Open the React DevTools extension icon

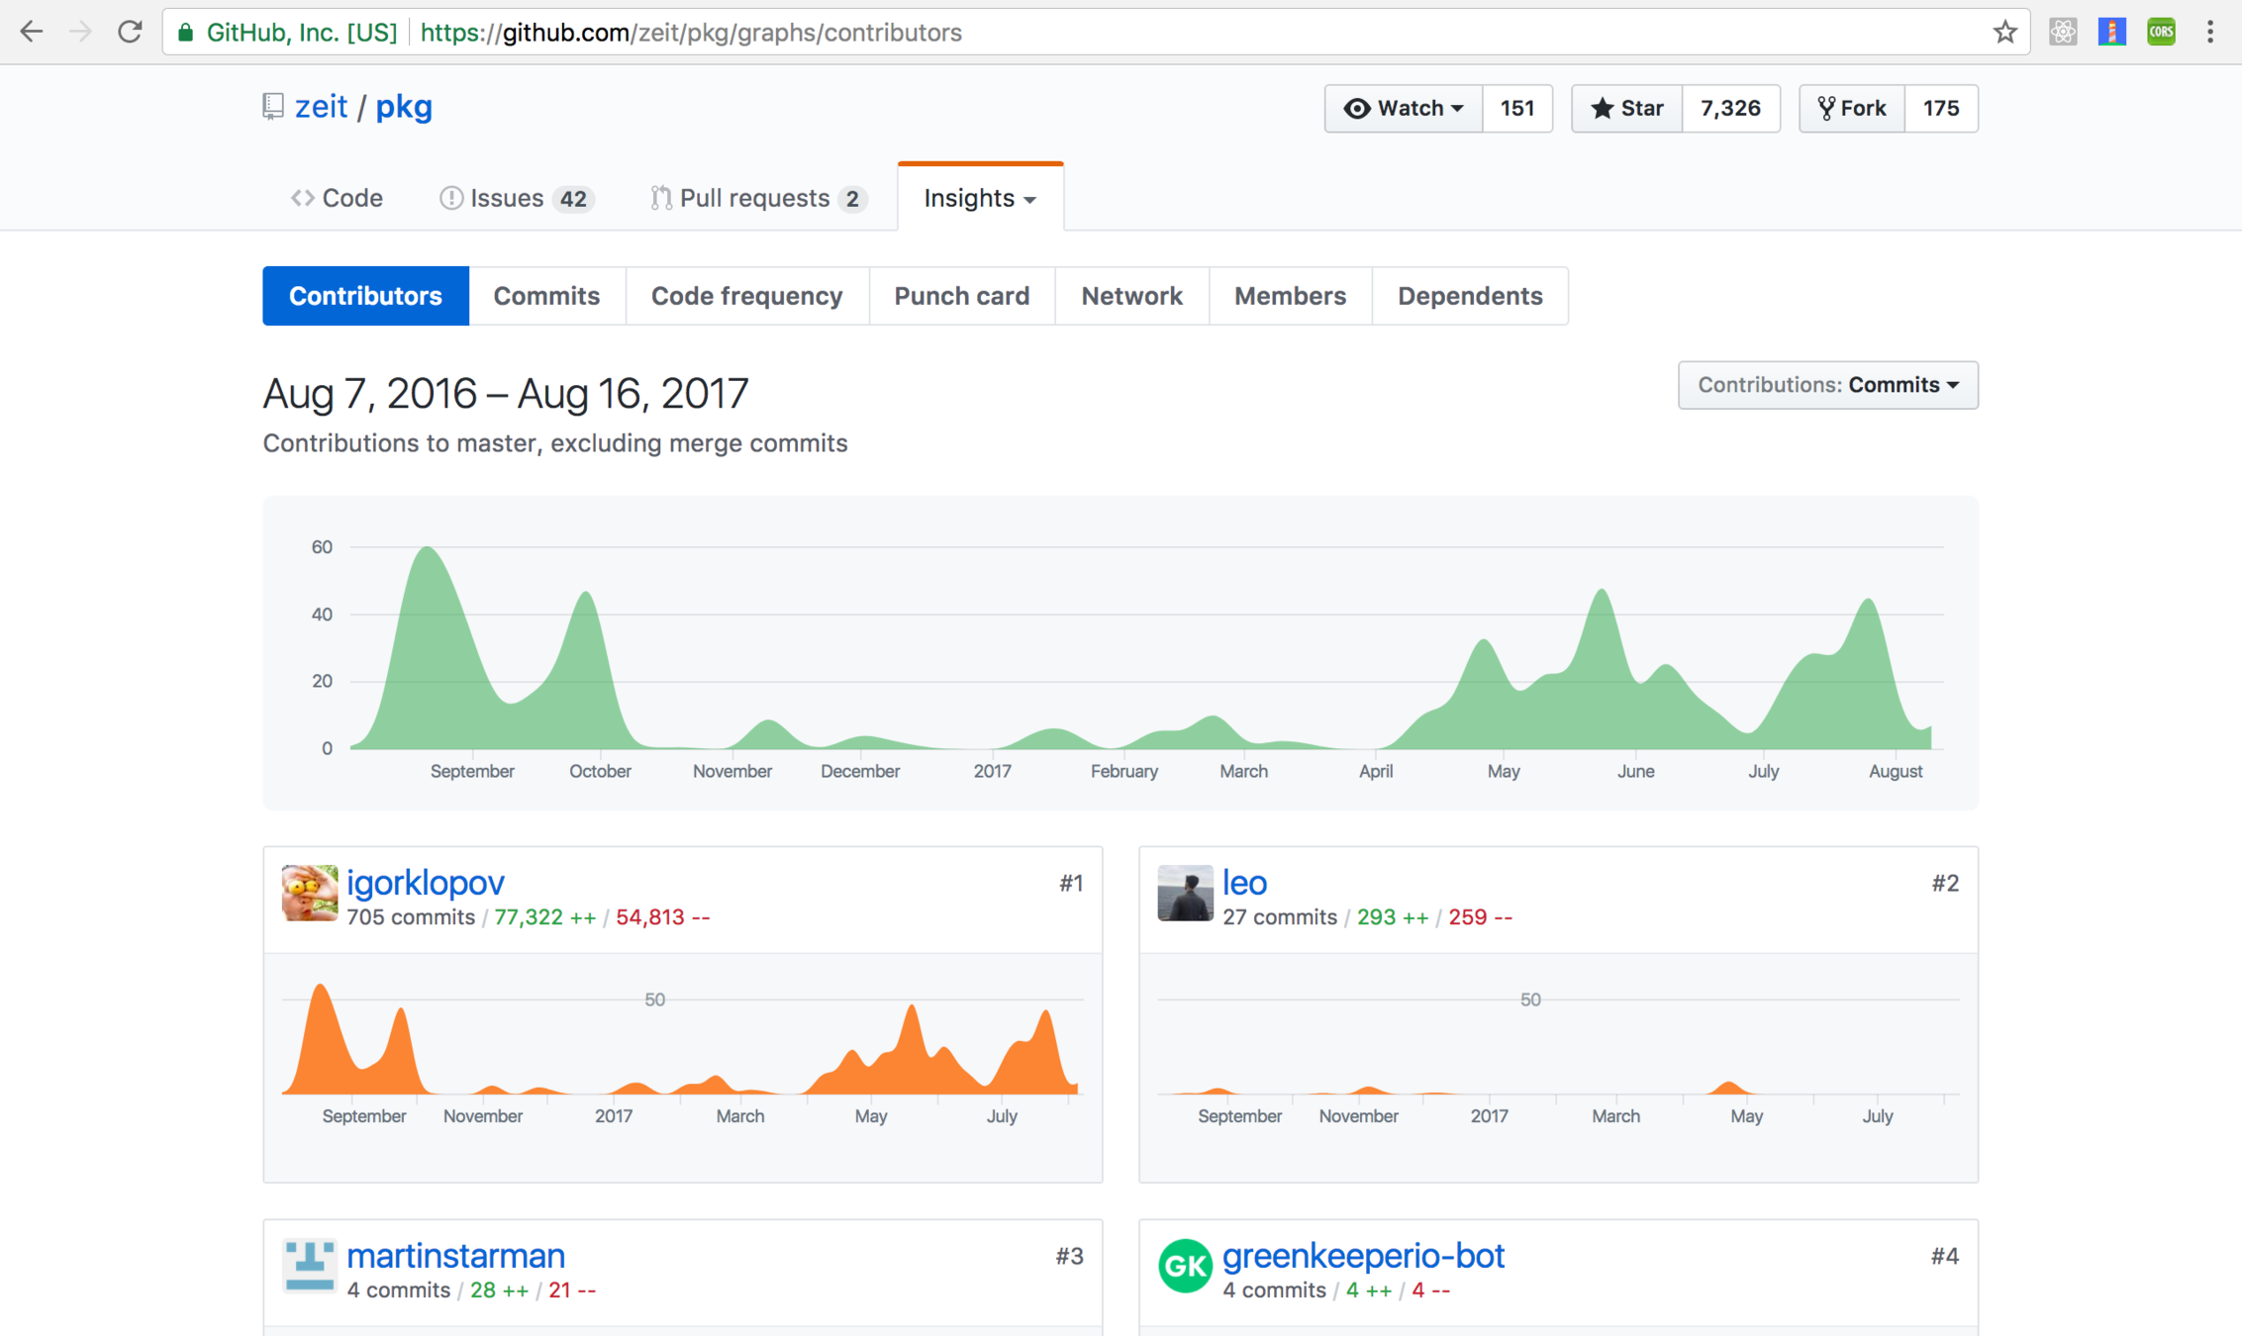point(2063,32)
